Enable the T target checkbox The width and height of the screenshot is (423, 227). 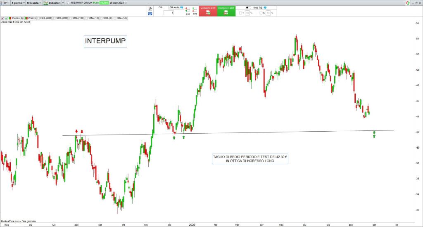(x=241, y=13)
